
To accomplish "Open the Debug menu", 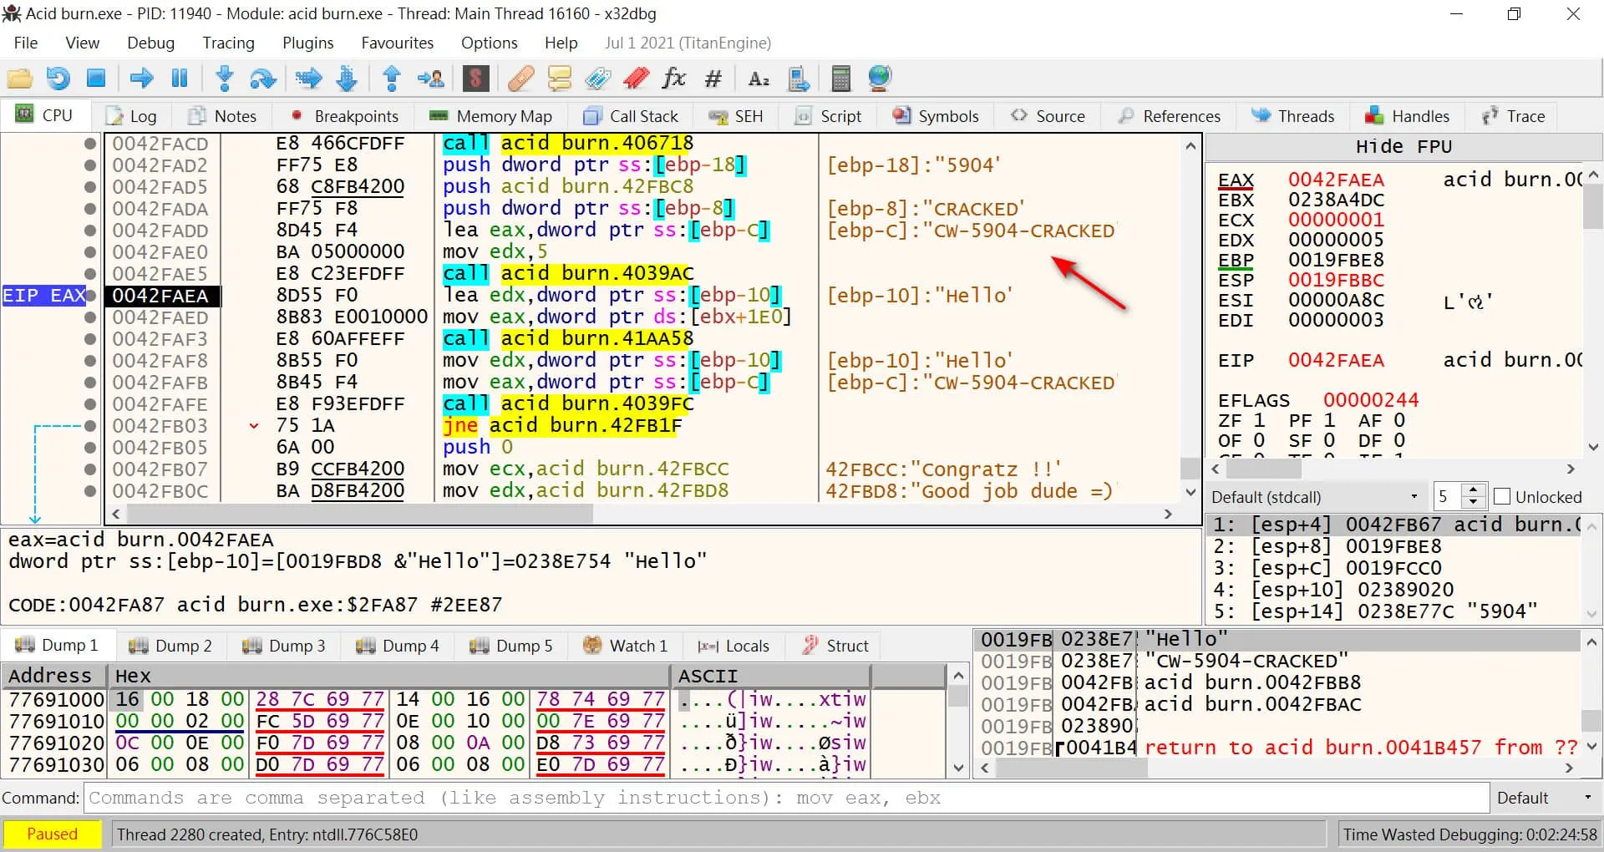I will tap(150, 43).
